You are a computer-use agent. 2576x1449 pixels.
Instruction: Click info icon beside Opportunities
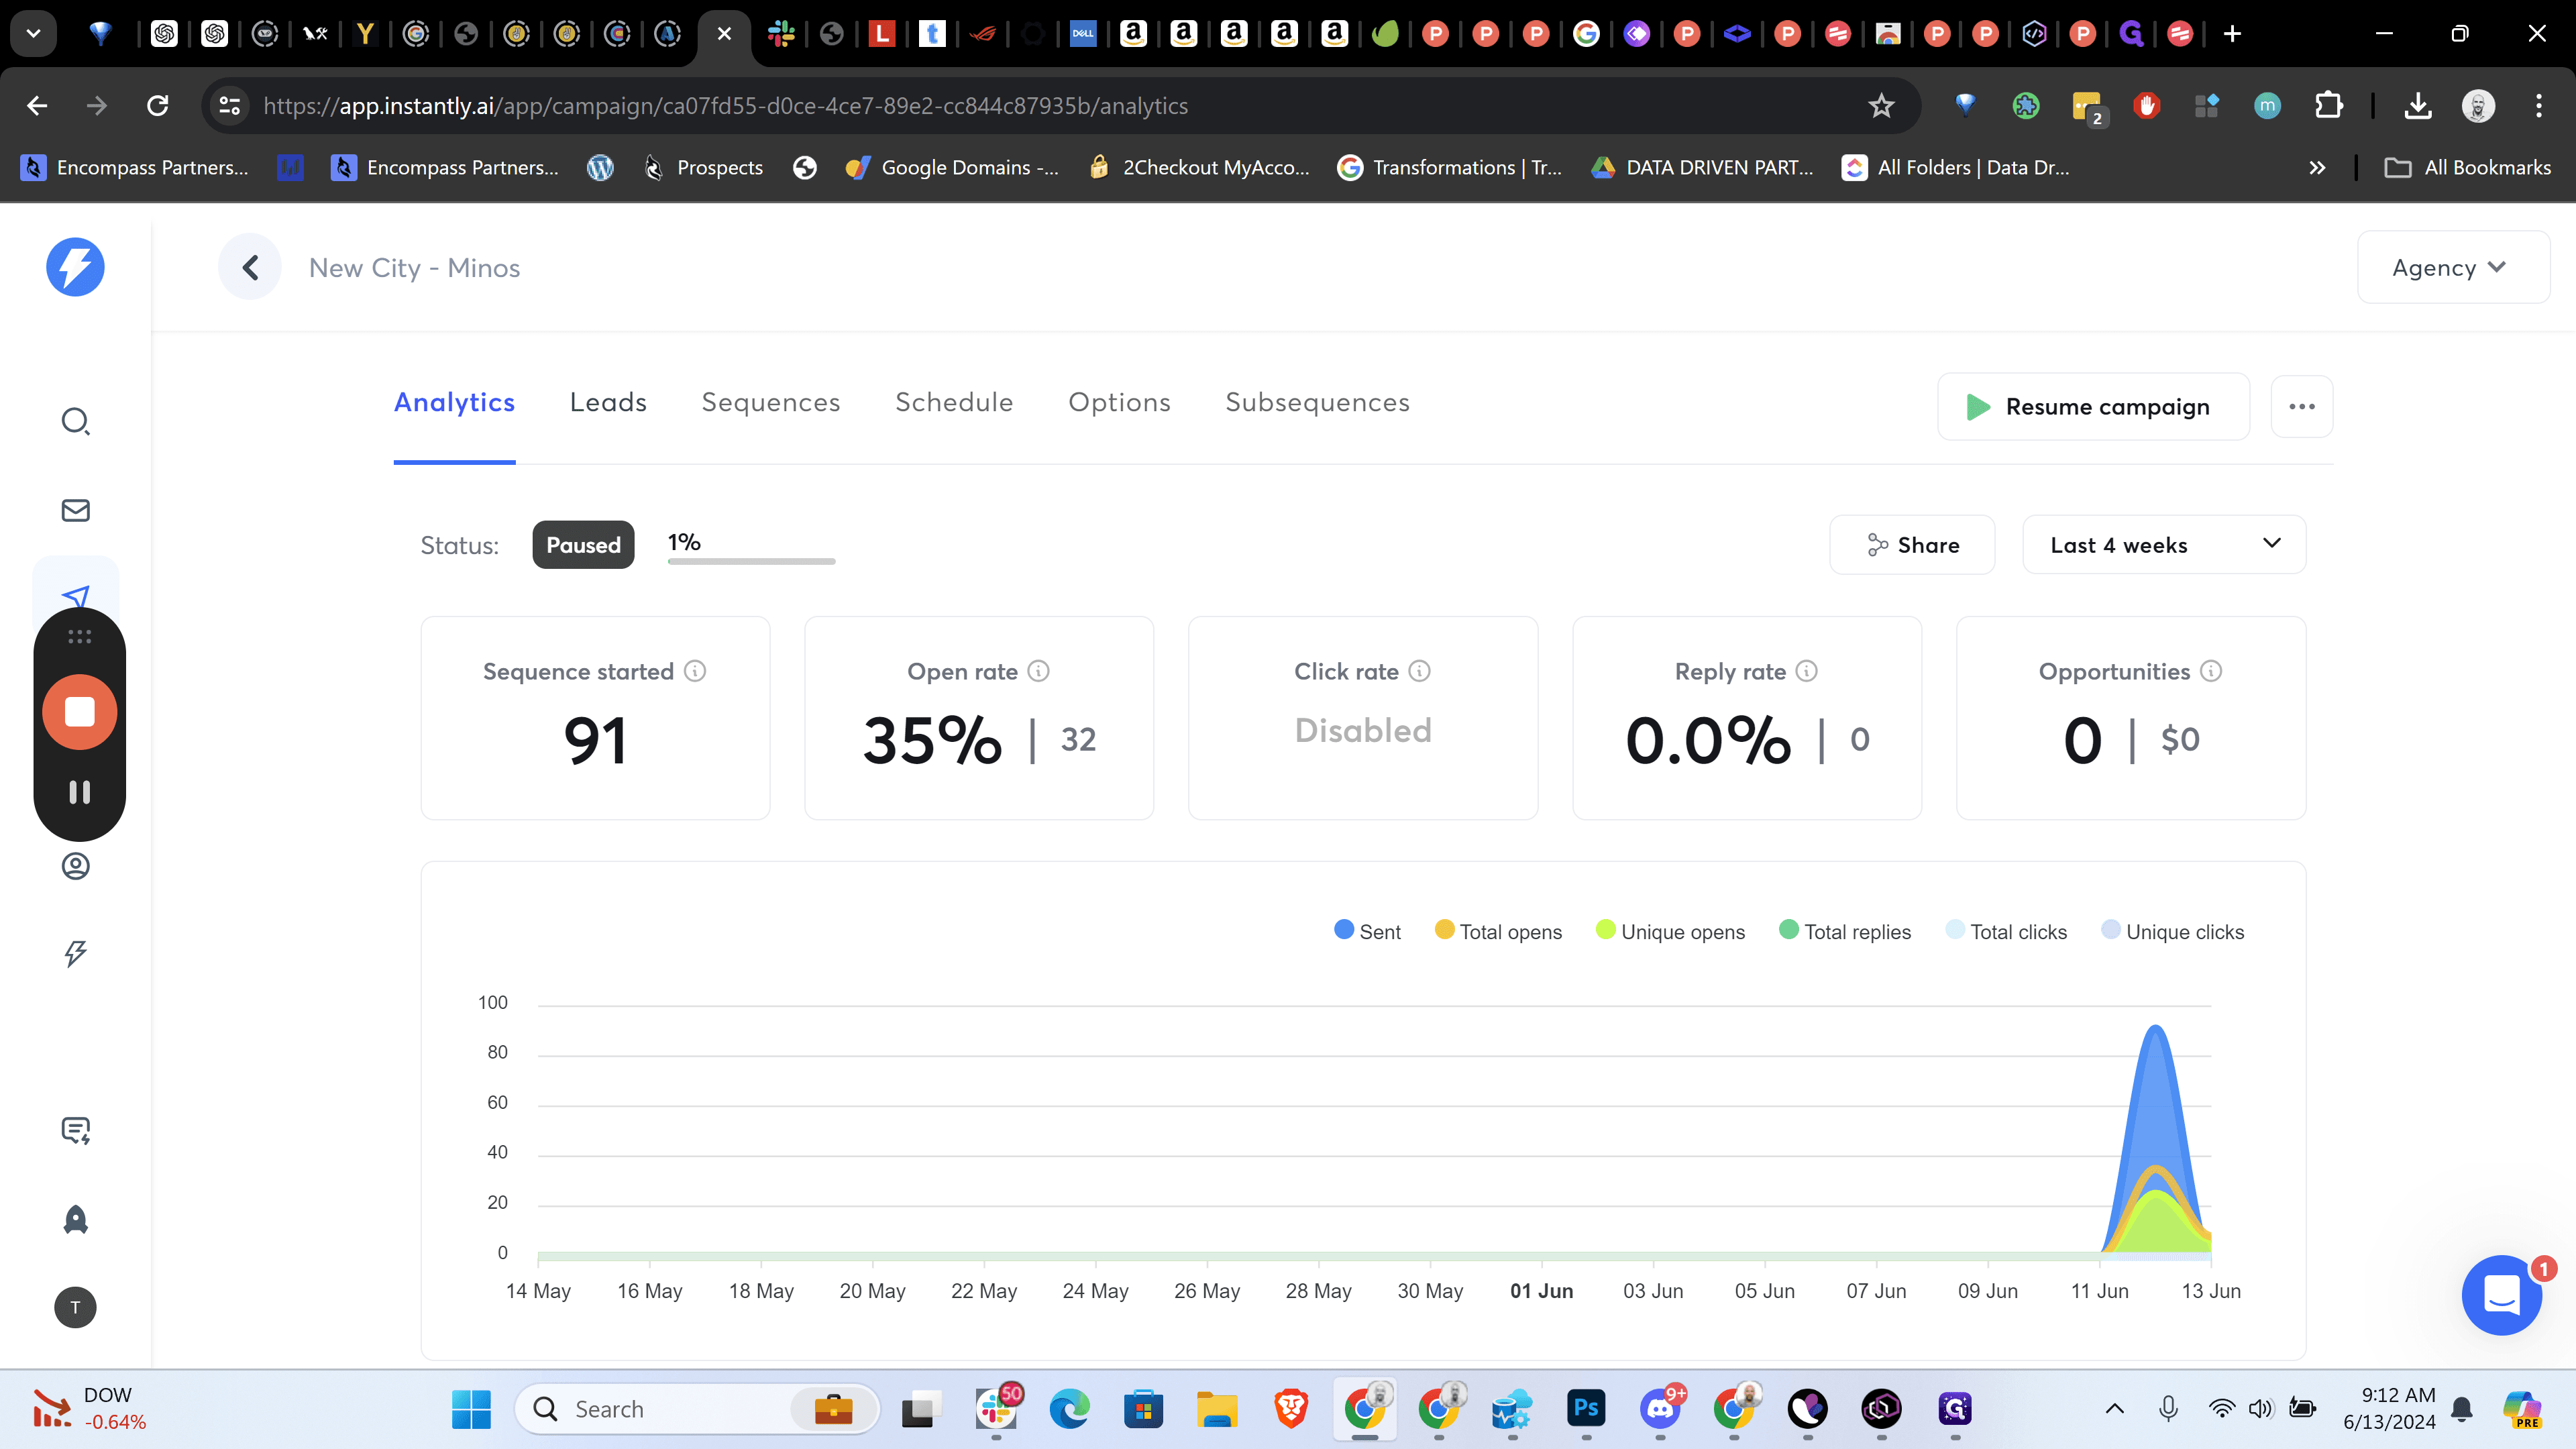tap(2212, 671)
